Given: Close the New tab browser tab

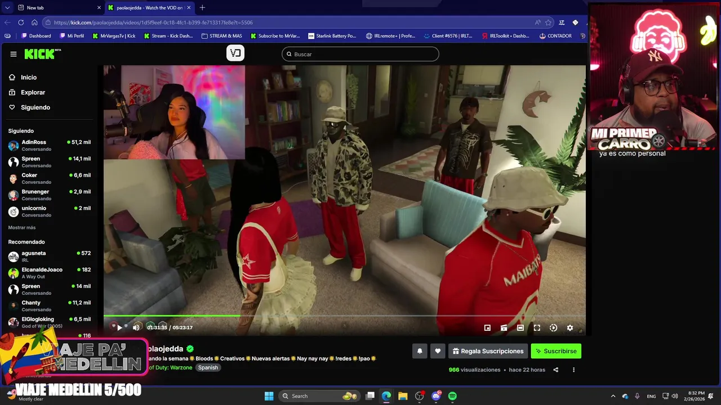Looking at the screenshot, I should pos(99,8).
